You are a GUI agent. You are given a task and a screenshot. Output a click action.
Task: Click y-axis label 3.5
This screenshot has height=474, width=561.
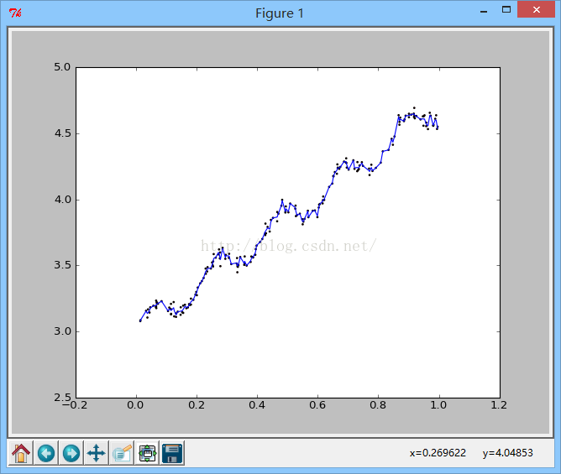point(62,265)
